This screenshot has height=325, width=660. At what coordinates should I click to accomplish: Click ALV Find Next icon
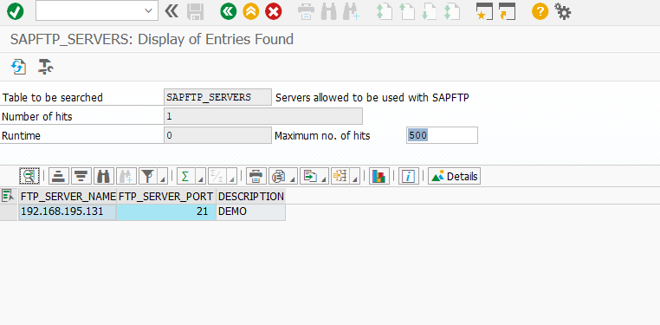[x=126, y=176]
